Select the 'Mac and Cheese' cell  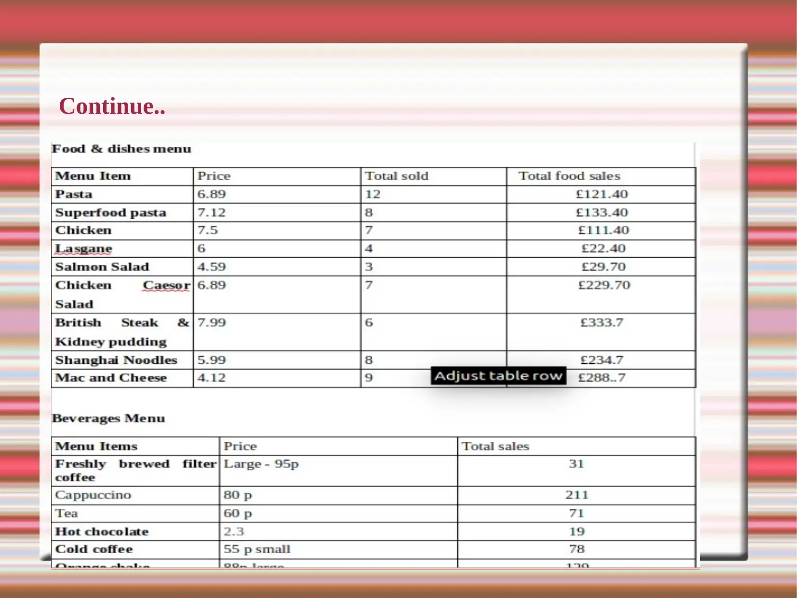pos(122,378)
